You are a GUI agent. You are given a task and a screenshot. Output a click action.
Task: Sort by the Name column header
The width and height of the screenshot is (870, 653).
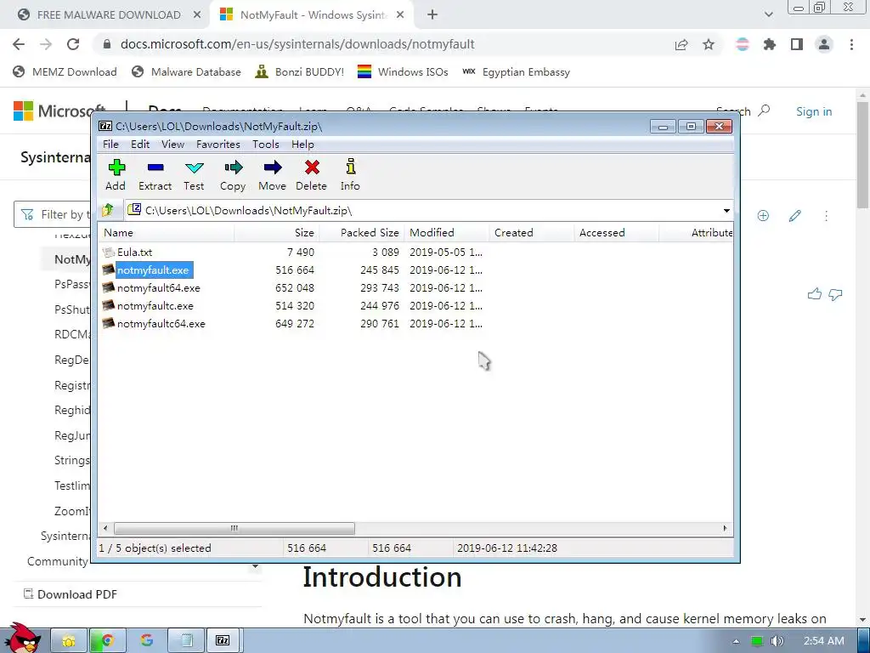click(167, 233)
